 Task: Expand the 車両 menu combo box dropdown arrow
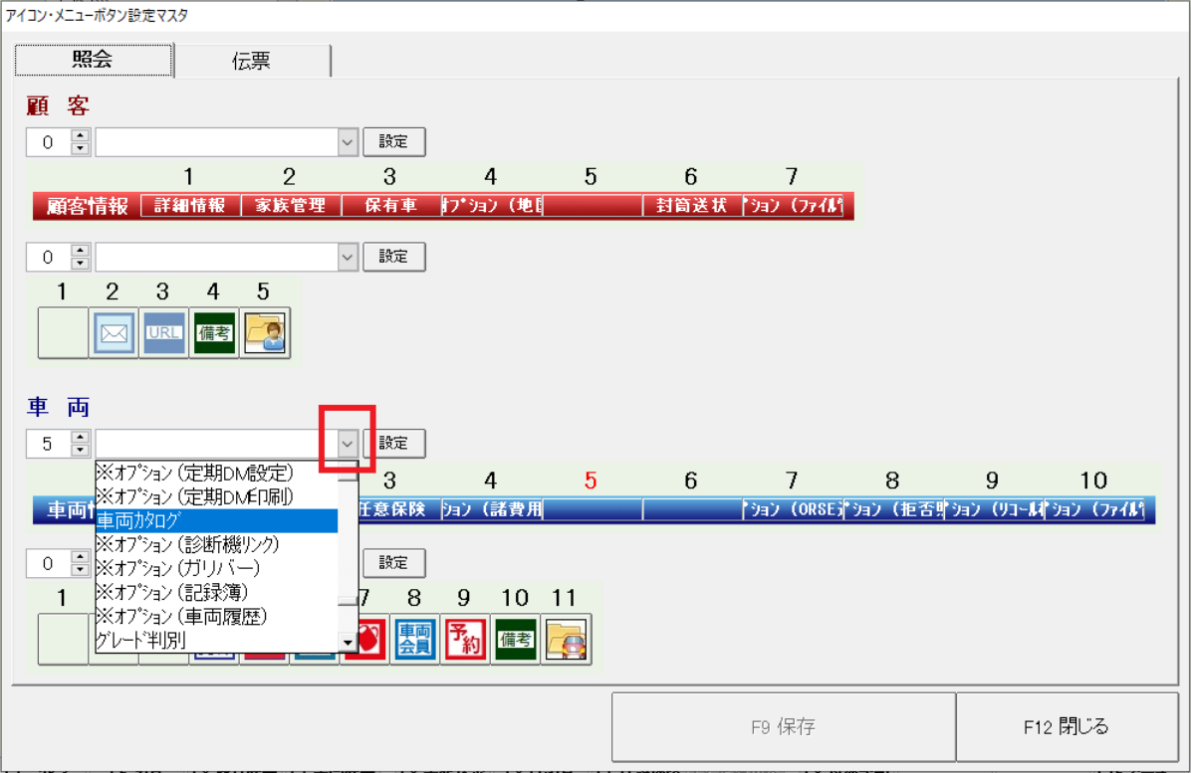pyautogui.click(x=348, y=443)
